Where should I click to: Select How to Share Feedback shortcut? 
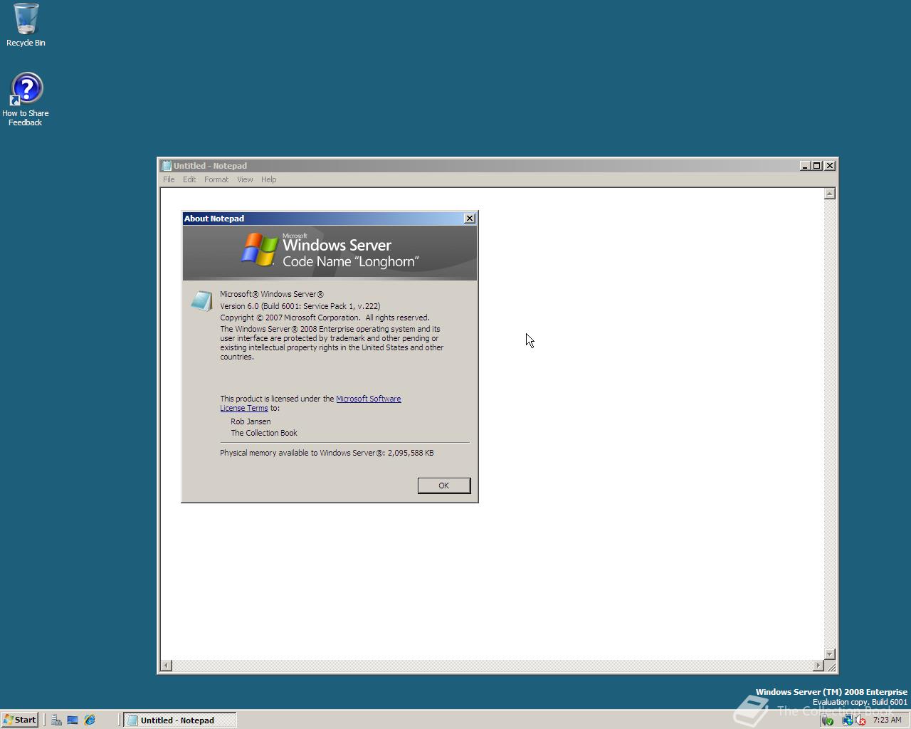pyautogui.click(x=26, y=100)
